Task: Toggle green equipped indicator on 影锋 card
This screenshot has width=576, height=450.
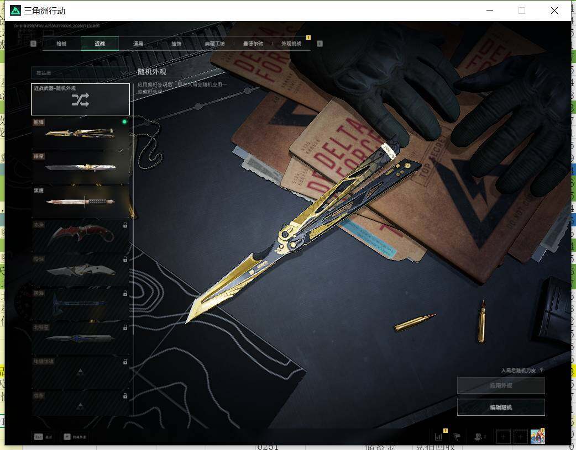Action: tap(124, 121)
